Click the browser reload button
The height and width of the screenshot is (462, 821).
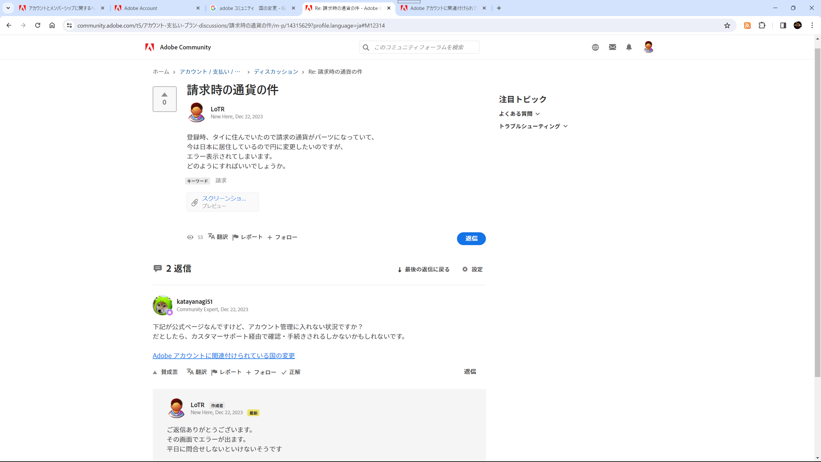point(38,25)
